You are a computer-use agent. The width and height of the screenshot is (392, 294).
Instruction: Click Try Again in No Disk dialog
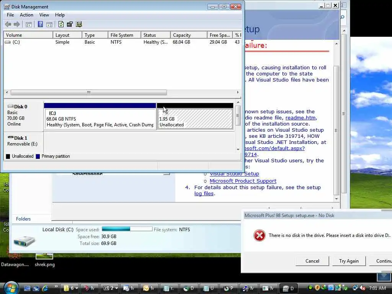(x=349, y=261)
